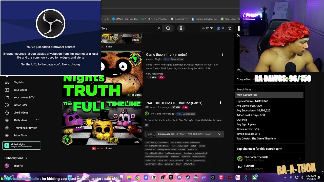The width and height of the screenshot is (324, 182).
Task: Open File Explorer from the taskbar
Action: pos(129,177)
